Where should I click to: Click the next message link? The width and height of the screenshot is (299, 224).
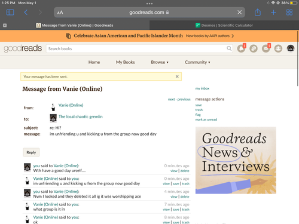(171, 99)
